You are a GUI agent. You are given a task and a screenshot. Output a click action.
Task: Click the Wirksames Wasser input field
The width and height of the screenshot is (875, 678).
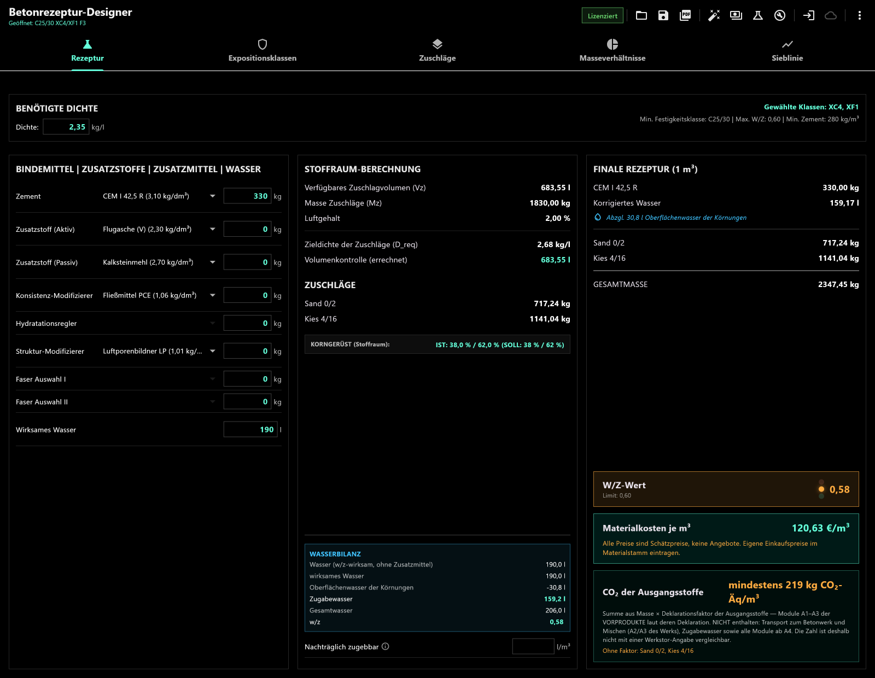[x=250, y=430]
